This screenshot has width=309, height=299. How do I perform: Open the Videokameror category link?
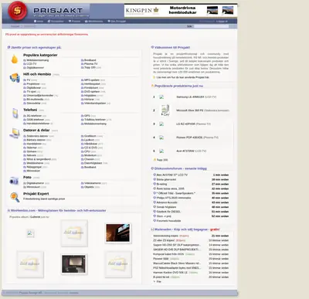(93, 183)
